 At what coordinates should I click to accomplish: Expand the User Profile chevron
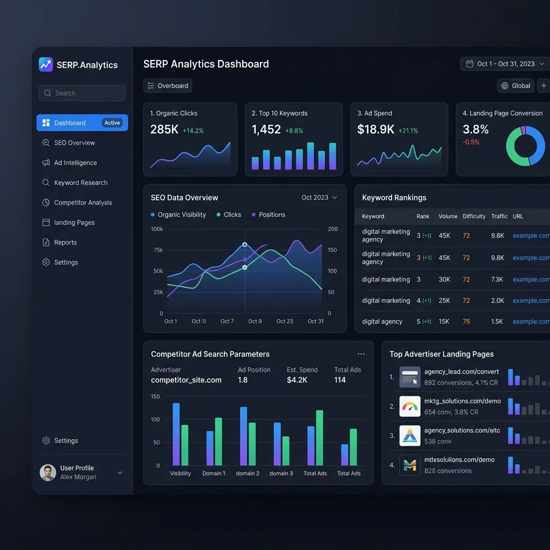point(120,473)
